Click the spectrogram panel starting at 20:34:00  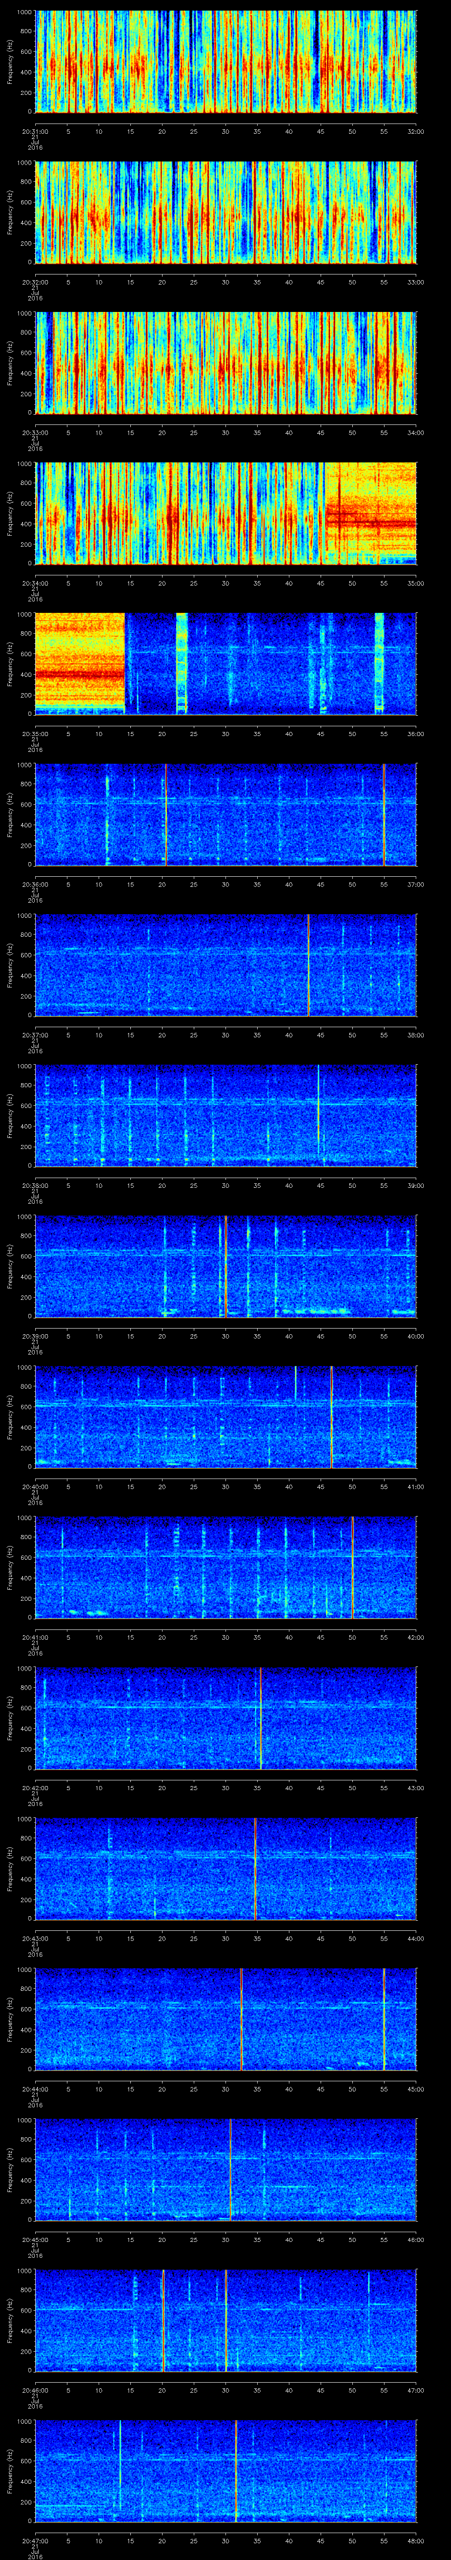[x=226, y=514]
